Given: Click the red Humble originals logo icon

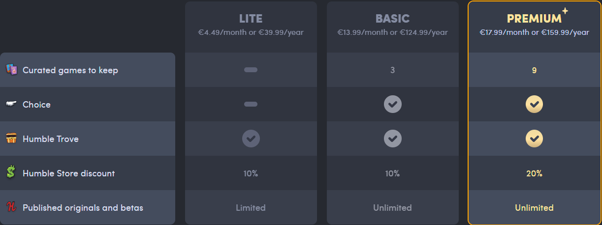Looking at the screenshot, I should pyautogui.click(x=11, y=207).
